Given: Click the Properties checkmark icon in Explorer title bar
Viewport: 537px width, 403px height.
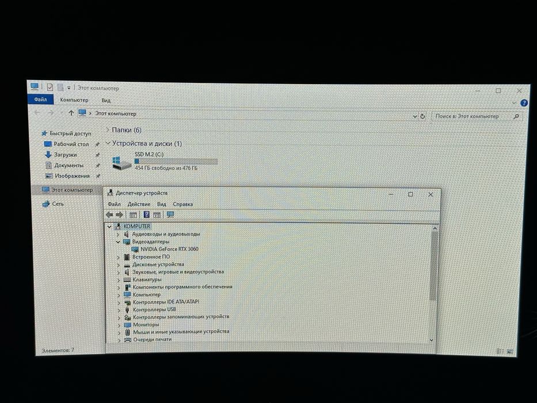Looking at the screenshot, I should 50,88.
